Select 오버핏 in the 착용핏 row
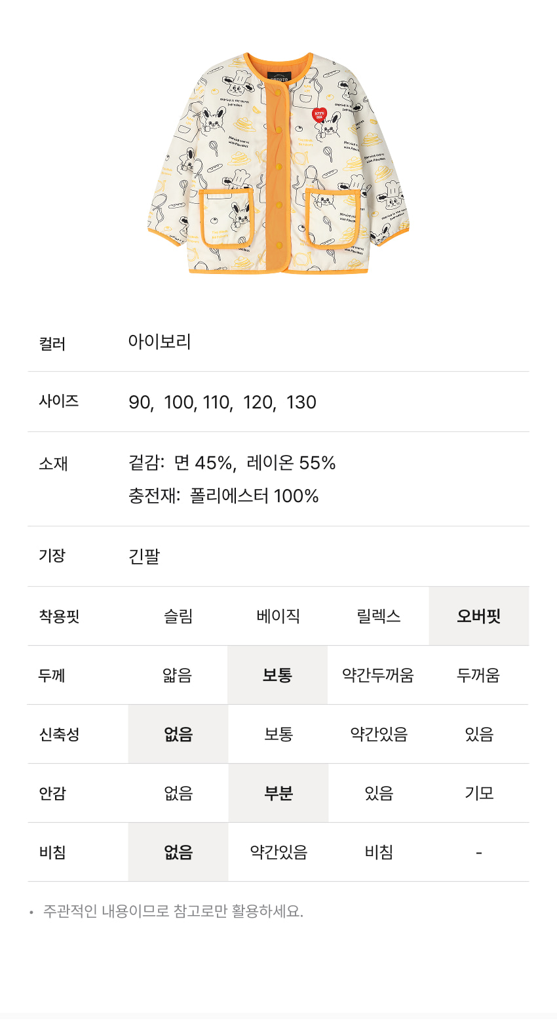The width and height of the screenshot is (557, 1020). (479, 616)
